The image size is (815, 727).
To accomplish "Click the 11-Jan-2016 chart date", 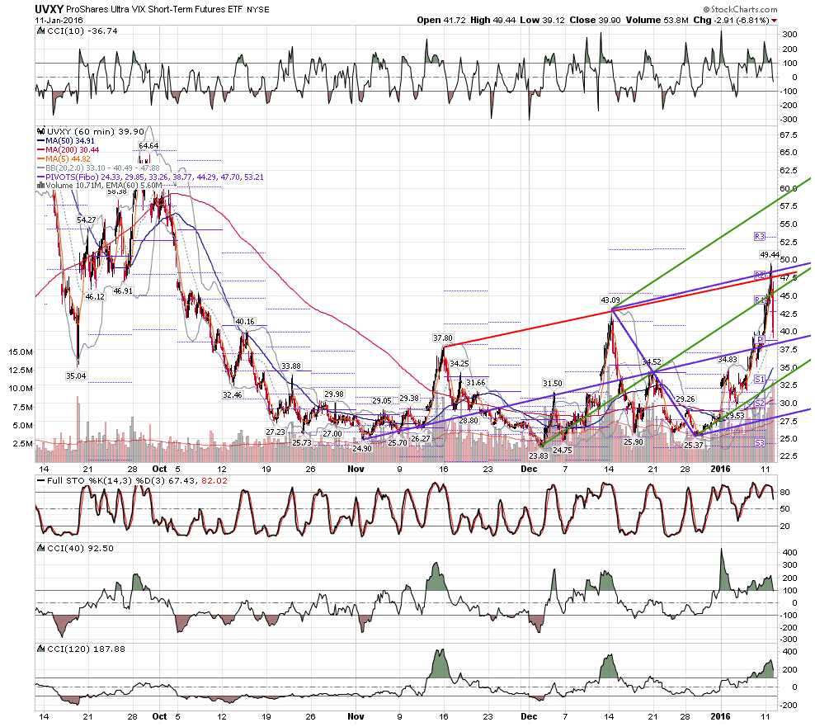I will 59,21.
